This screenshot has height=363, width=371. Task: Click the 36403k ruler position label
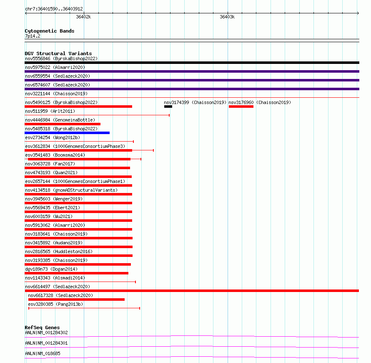click(x=227, y=17)
